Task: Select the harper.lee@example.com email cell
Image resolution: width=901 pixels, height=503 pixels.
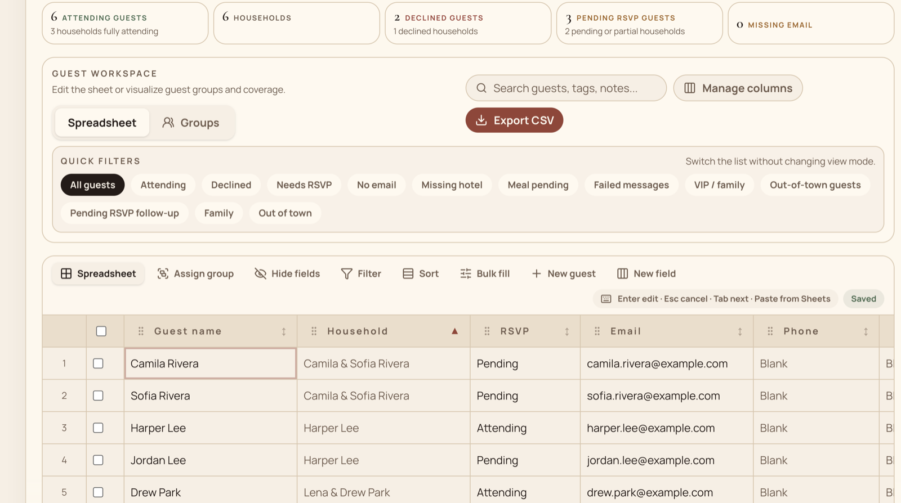Action: tap(667, 428)
